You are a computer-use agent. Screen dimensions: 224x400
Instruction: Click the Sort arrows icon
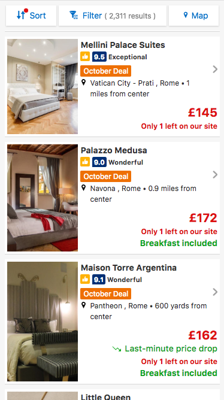(21, 15)
